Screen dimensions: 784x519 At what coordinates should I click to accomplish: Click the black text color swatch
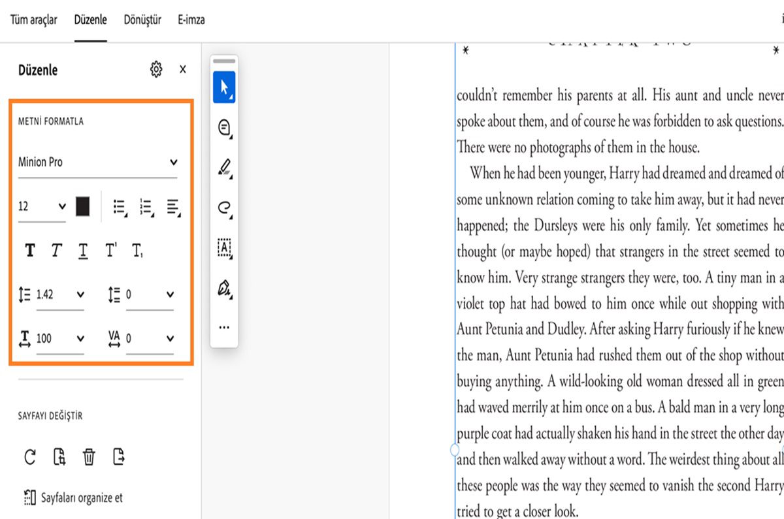83,207
